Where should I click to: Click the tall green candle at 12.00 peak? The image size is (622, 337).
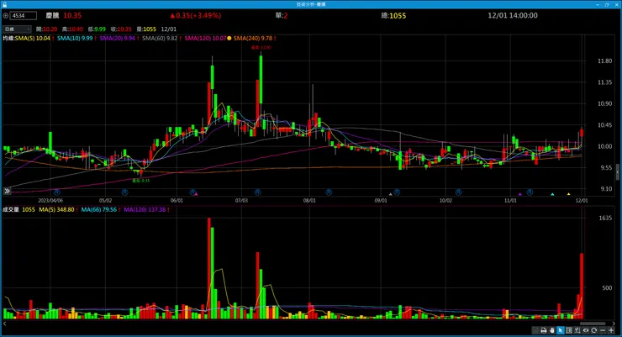pos(261,79)
